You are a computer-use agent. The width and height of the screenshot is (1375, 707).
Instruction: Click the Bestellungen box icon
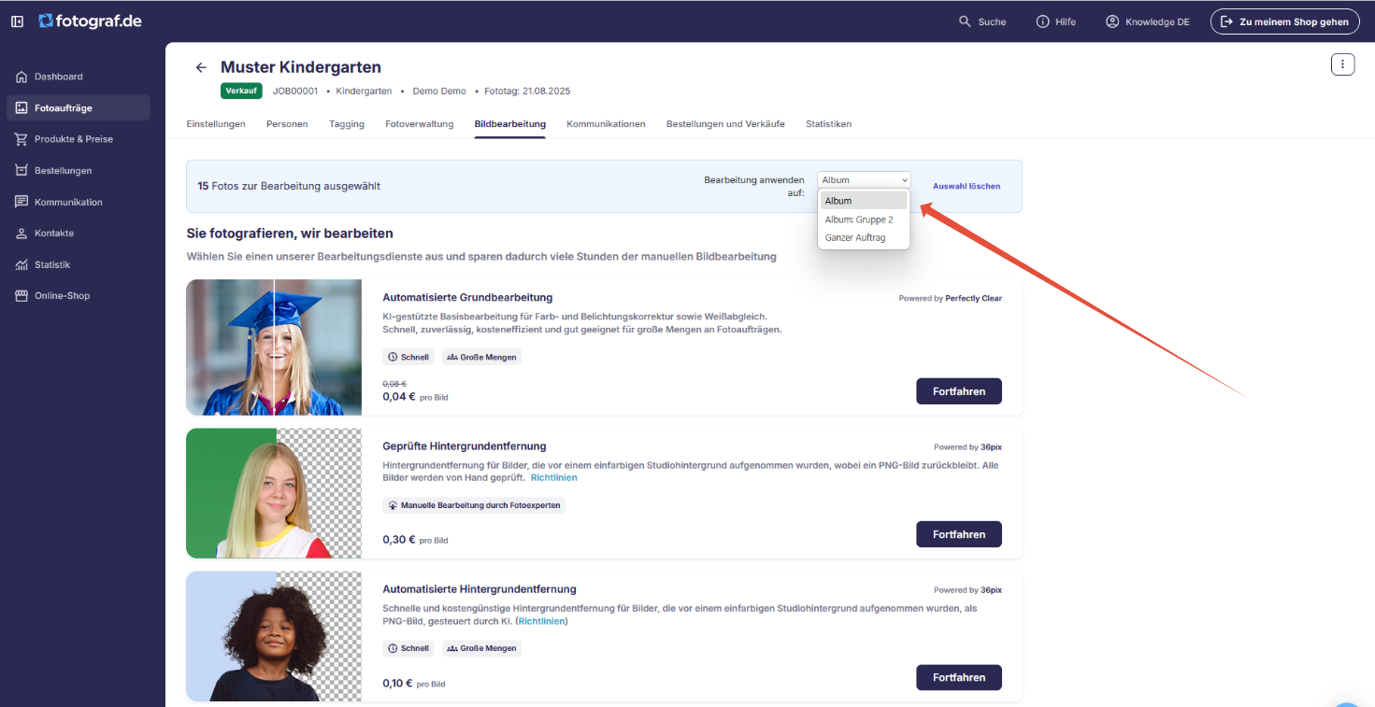click(21, 171)
